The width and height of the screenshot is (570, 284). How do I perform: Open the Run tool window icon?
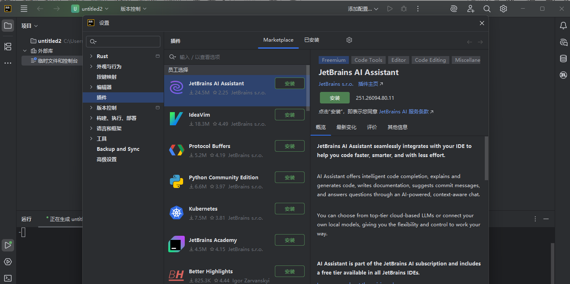pyautogui.click(x=8, y=245)
